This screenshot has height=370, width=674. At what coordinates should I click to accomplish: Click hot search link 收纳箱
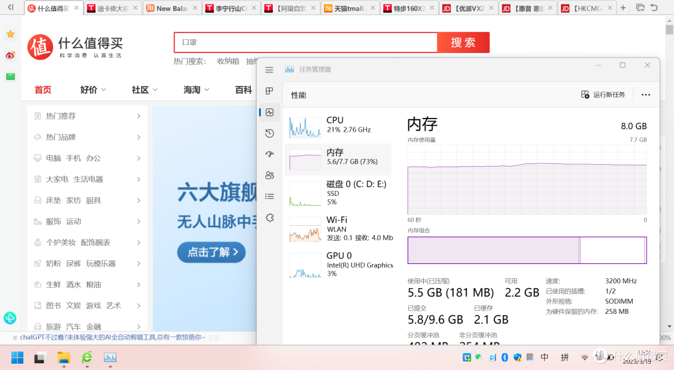(x=228, y=61)
